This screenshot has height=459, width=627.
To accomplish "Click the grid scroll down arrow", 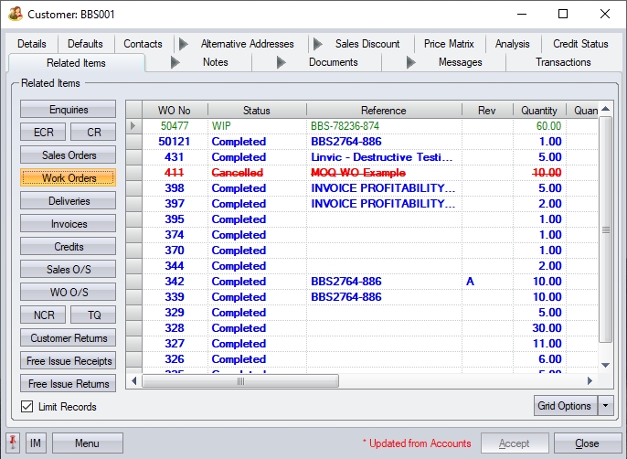I will (x=605, y=365).
